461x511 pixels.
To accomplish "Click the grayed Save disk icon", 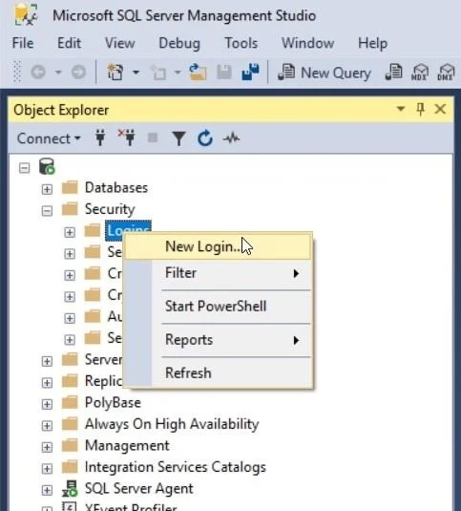I will click(224, 72).
